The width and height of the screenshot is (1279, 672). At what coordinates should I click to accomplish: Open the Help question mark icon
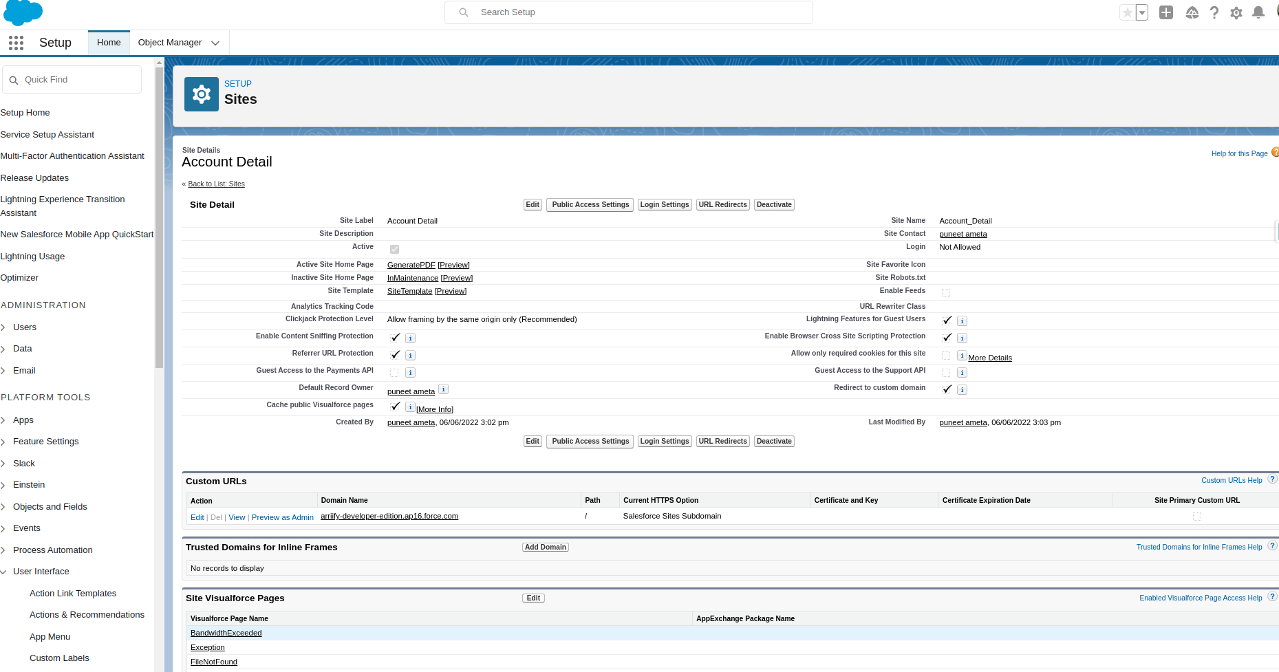point(1214,12)
